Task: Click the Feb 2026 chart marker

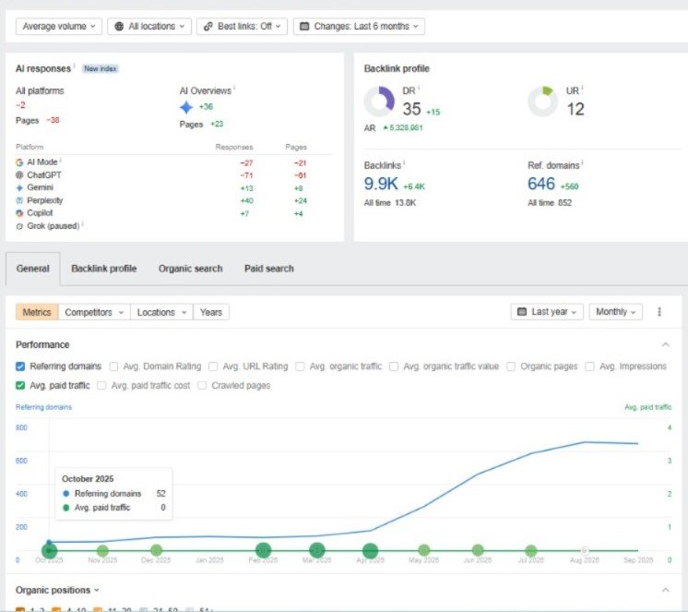Action: (263, 550)
